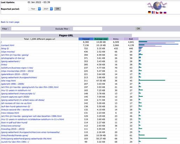The width and height of the screenshot is (180, 144).
Task: Focus the Exclude filter text field
Action: (x=87, y=29)
